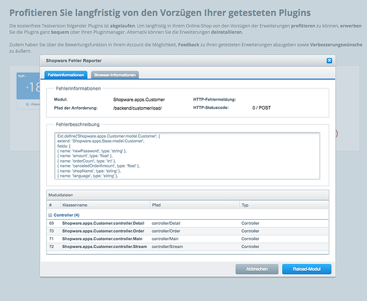This screenshot has height=301, width=367.
Task: Click the Controller type cell in row 70
Action: 250,231
